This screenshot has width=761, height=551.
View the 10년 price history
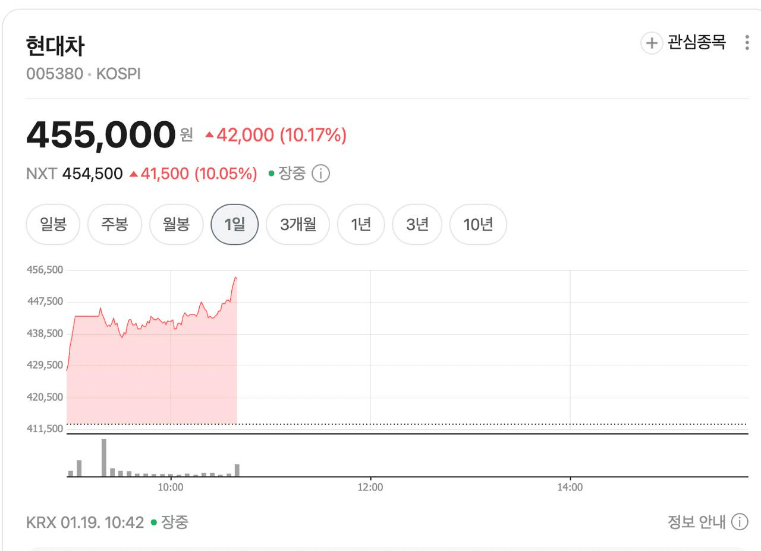pyautogui.click(x=478, y=224)
